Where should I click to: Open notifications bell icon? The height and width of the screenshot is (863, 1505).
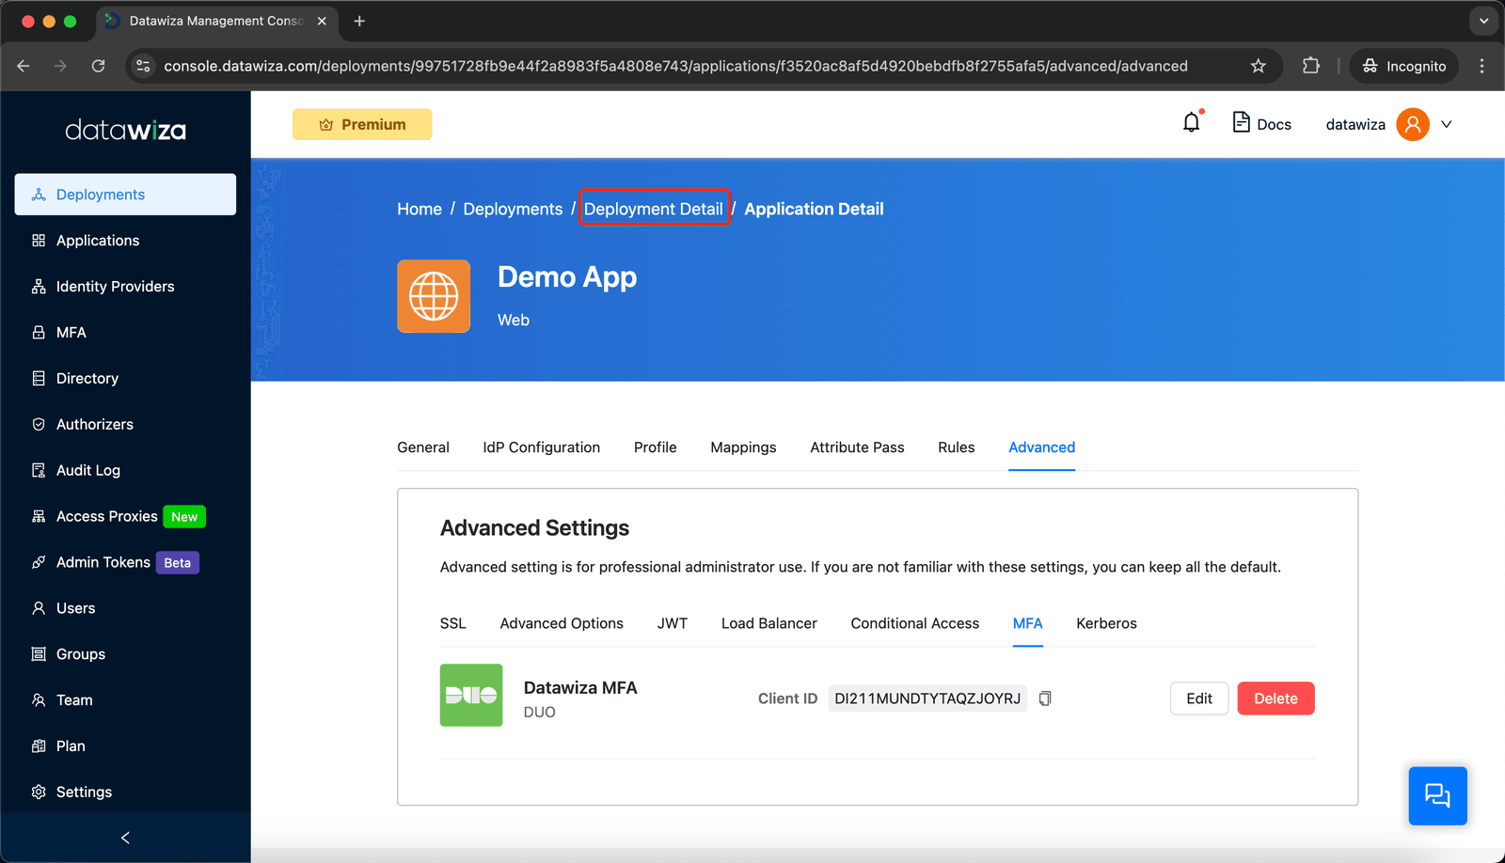(1192, 123)
